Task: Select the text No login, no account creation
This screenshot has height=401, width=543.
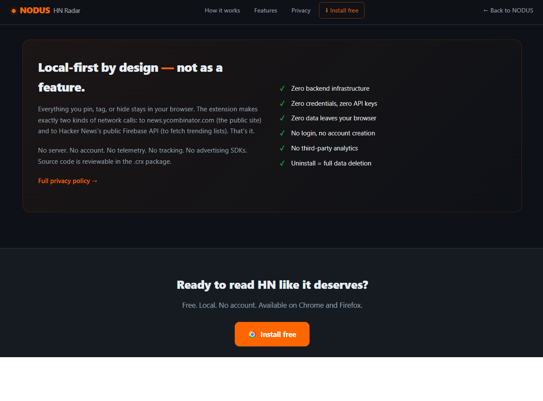Action: point(333,133)
